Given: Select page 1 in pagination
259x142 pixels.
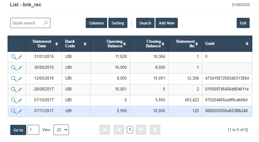Looking at the screenshot, I should 130,130.
